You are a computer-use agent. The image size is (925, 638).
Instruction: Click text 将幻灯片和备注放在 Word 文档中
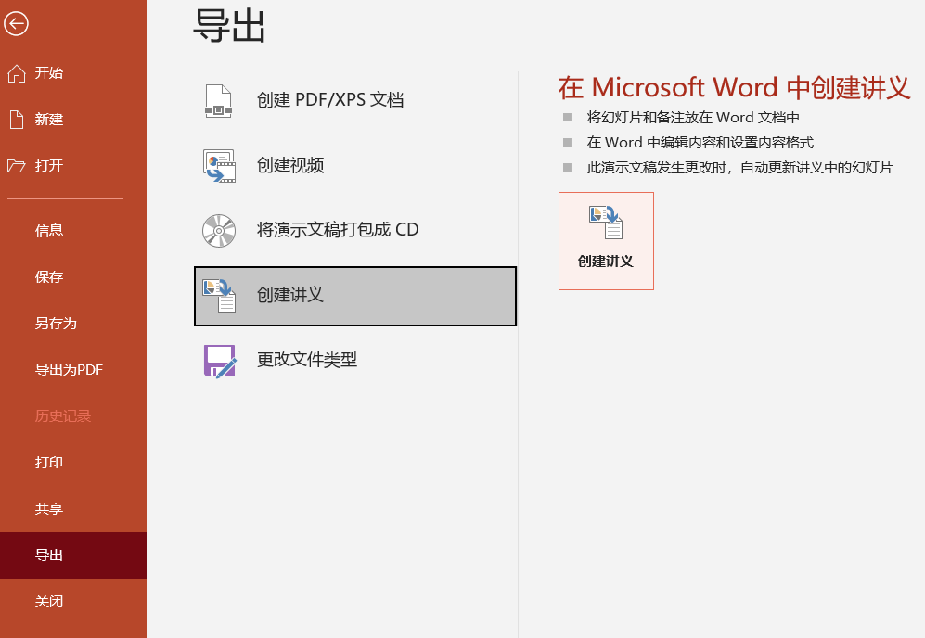[693, 118]
